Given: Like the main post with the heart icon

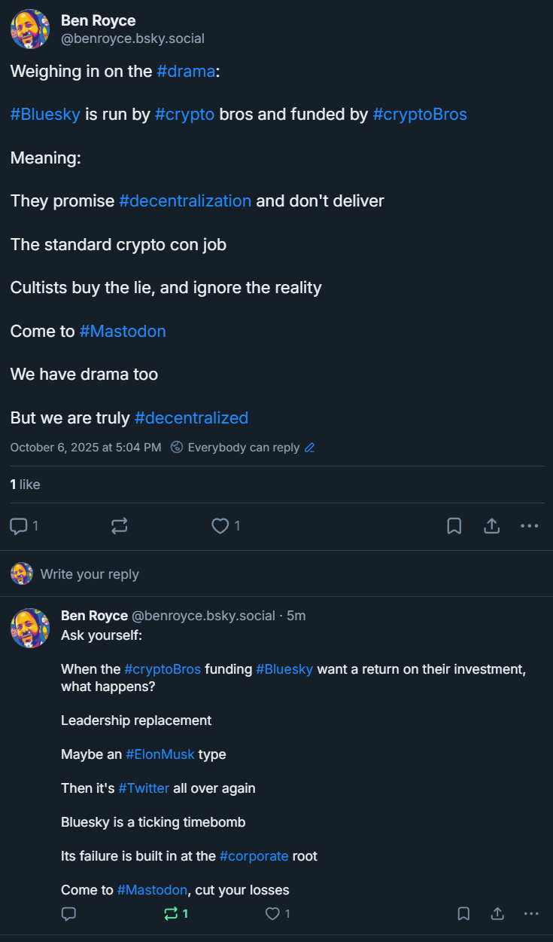Looking at the screenshot, I should coord(220,526).
